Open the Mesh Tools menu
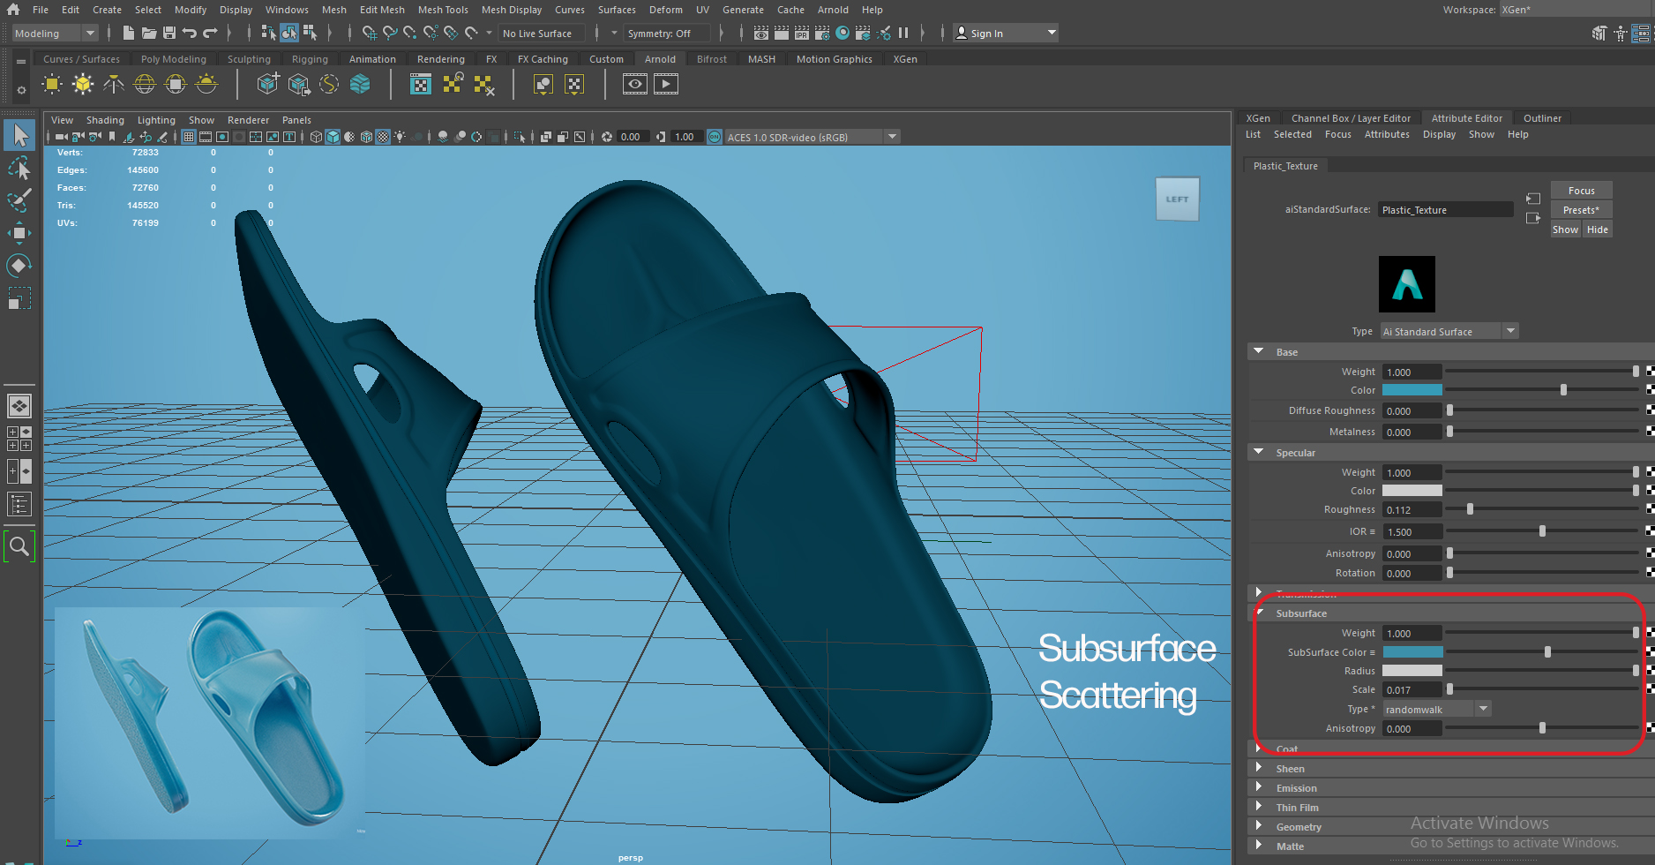Screen dimensions: 1655x865 tap(442, 10)
